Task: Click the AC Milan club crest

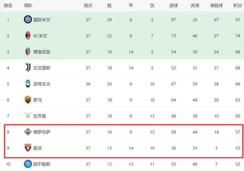Action: tap(28, 35)
